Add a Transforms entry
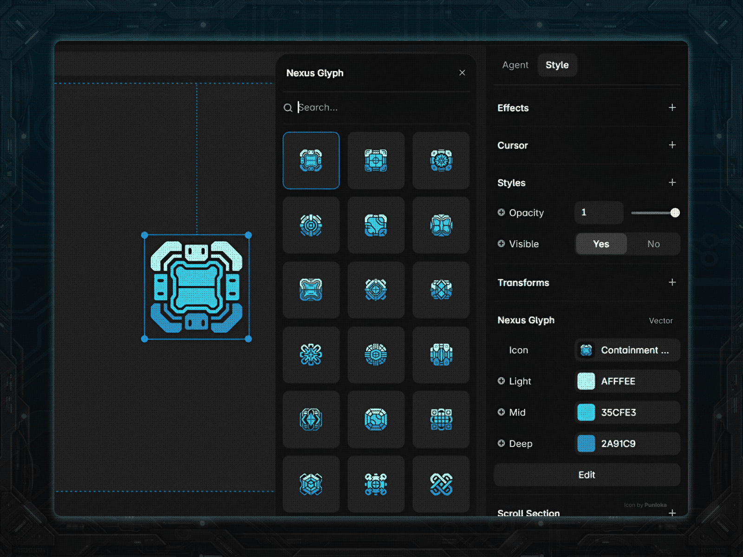The height and width of the screenshot is (557, 743). click(x=672, y=282)
